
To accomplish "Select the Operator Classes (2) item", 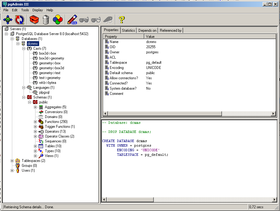I will [60, 136].
